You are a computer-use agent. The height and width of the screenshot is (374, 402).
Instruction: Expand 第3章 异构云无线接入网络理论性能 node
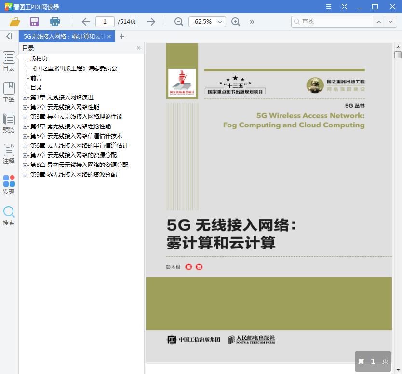[x=25, y=117]
